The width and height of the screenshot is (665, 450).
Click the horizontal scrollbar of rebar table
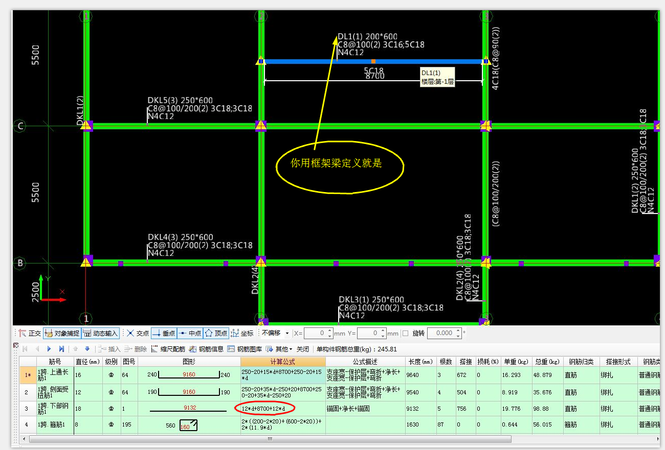point(270,439)
